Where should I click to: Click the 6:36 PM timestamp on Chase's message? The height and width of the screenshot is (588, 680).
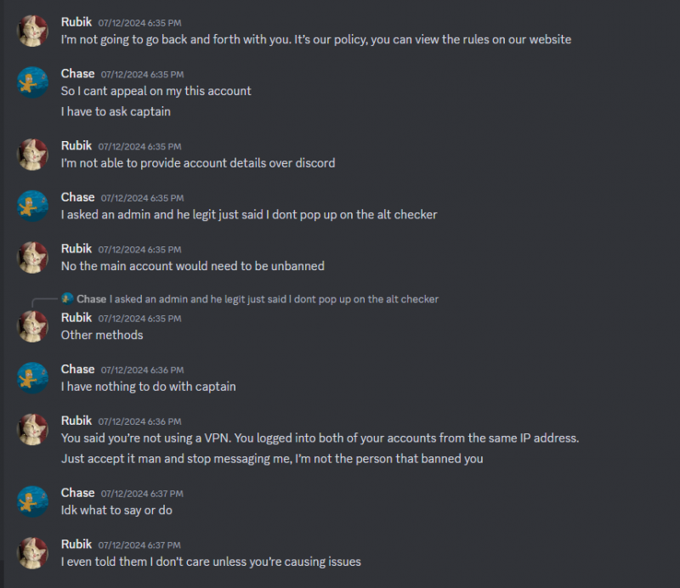(142, 370)
